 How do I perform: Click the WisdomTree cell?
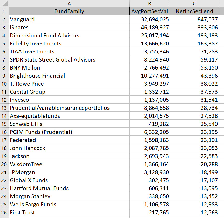tap(69, 164)
